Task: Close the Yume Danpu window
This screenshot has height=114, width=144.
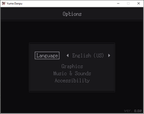Action: (138, 3)
